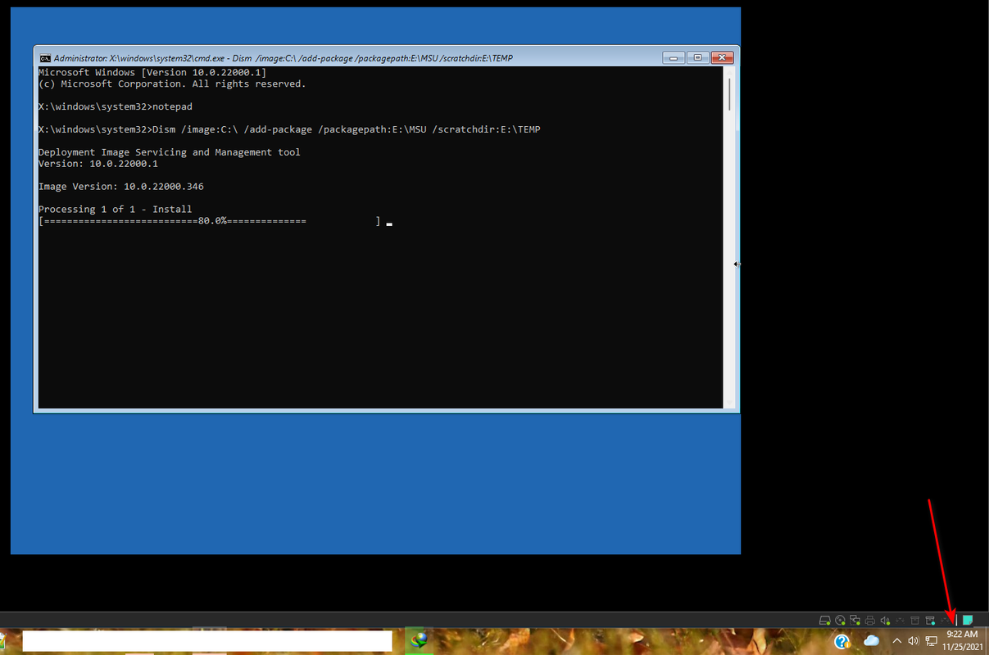The image size is (989, 655).
Task: Open the Internet Download Manager taskbar icon
Action: point(420,641)
